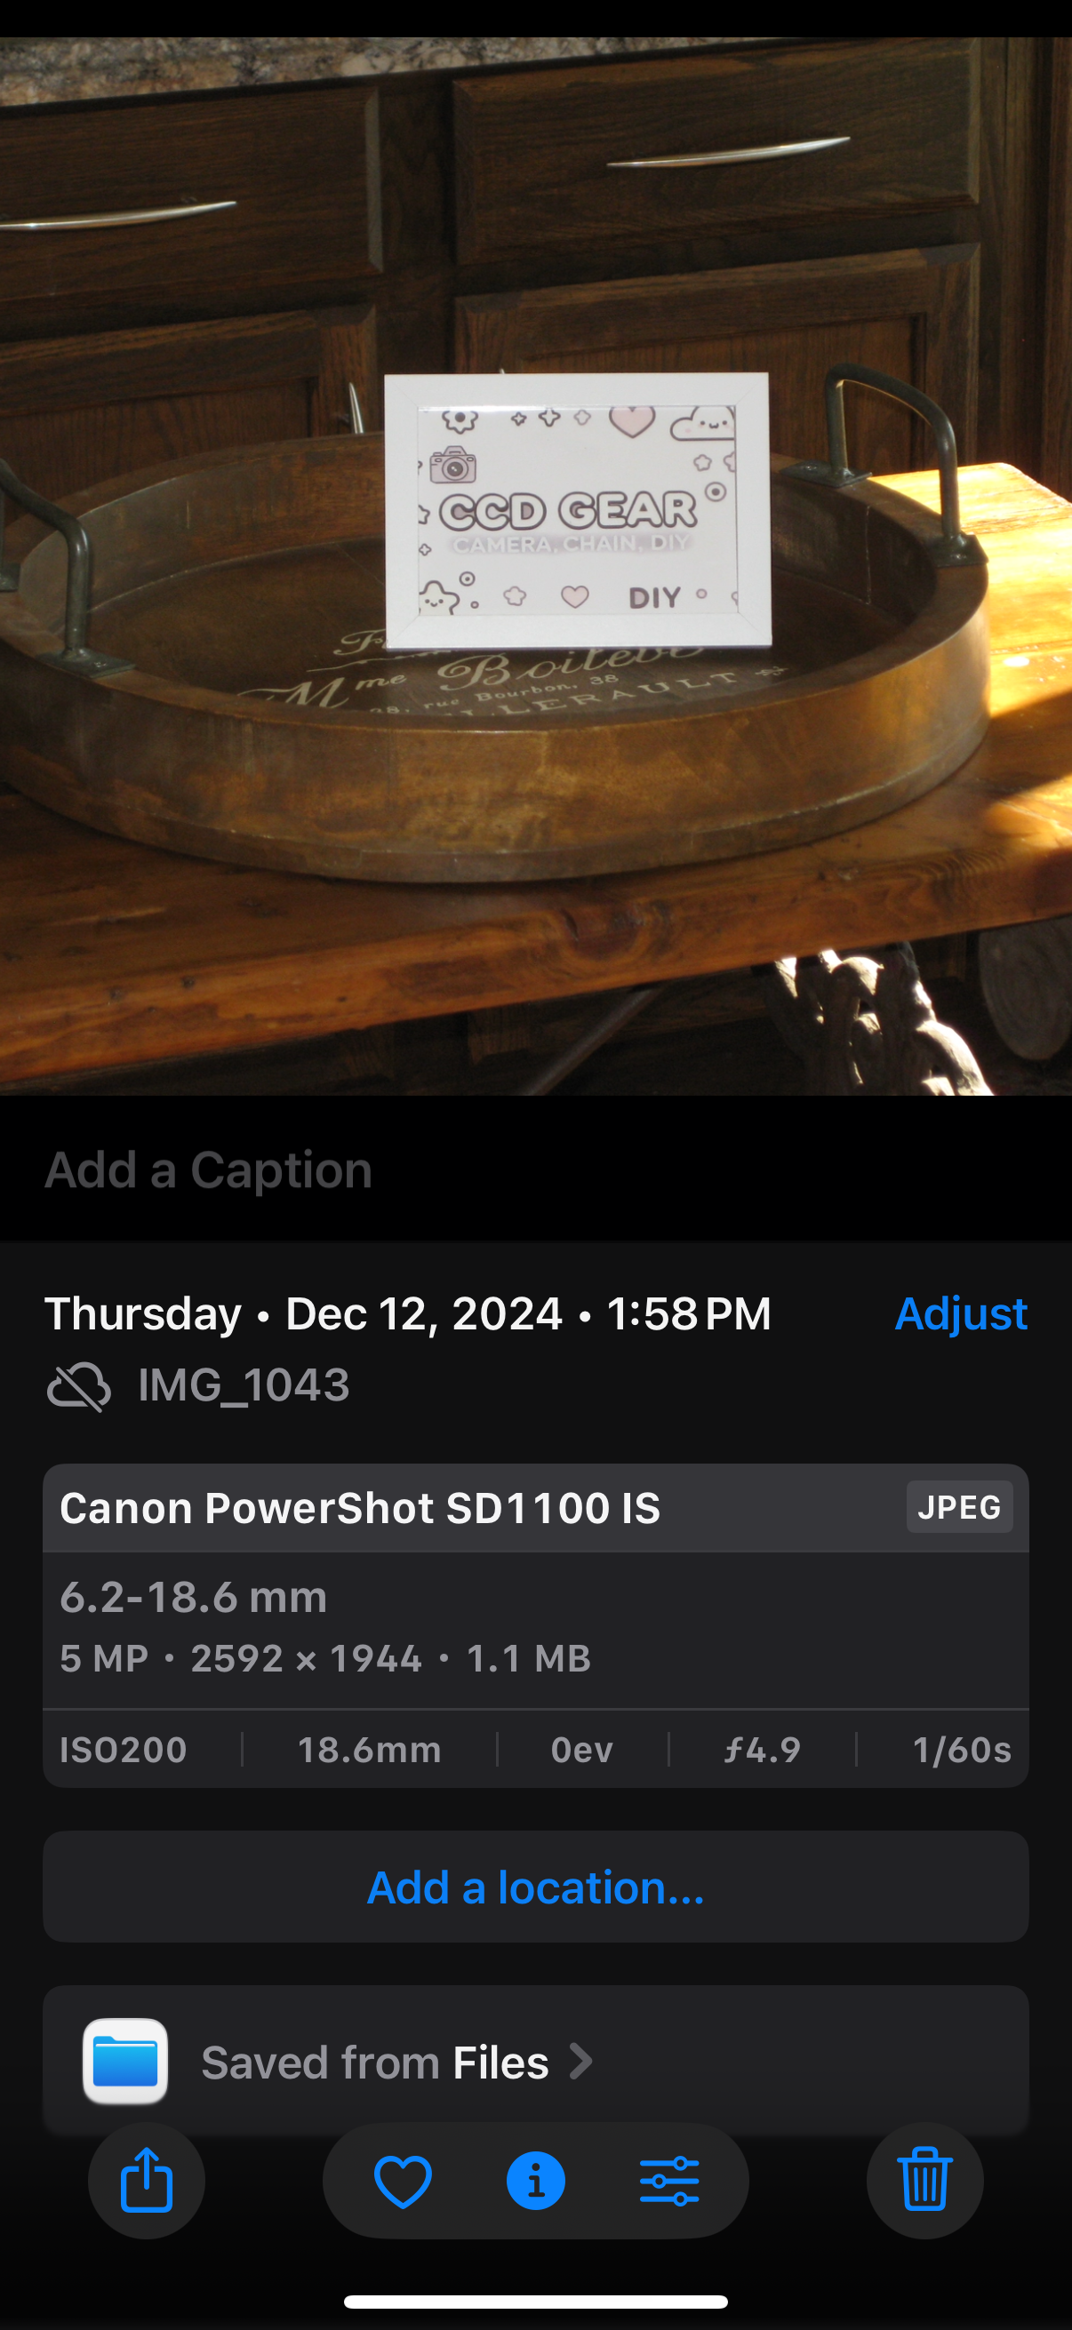Tap the home indicator bar
This screenshot has width=1072, height=2330.
pyautogui.click(x=535, y=2302)
